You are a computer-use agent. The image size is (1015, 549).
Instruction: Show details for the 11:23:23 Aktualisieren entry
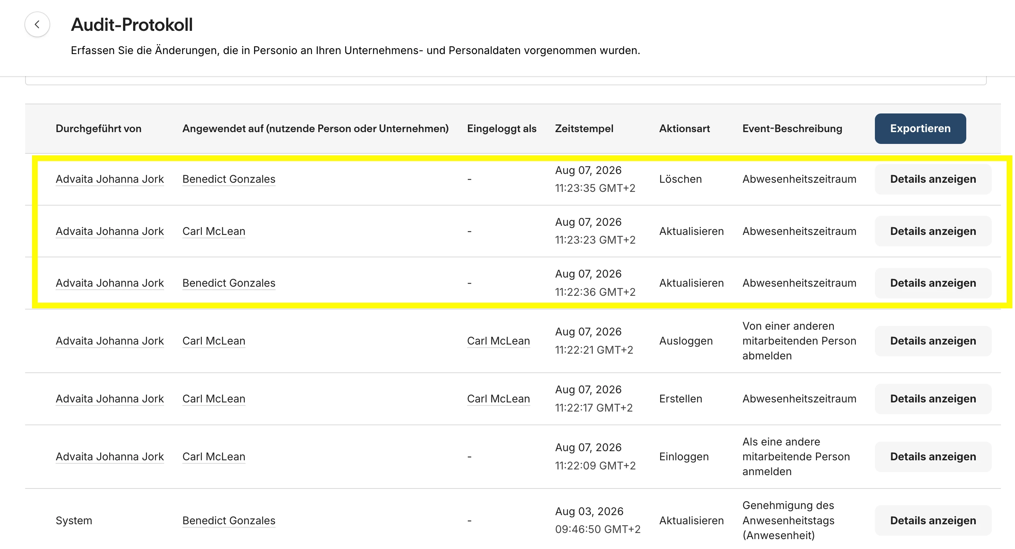point(933,231)
